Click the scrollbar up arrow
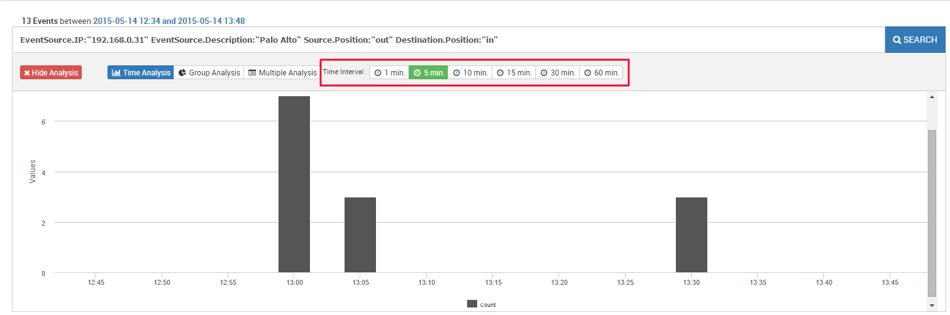Screen dimensions: 950x315 click(x=932, y=97)
